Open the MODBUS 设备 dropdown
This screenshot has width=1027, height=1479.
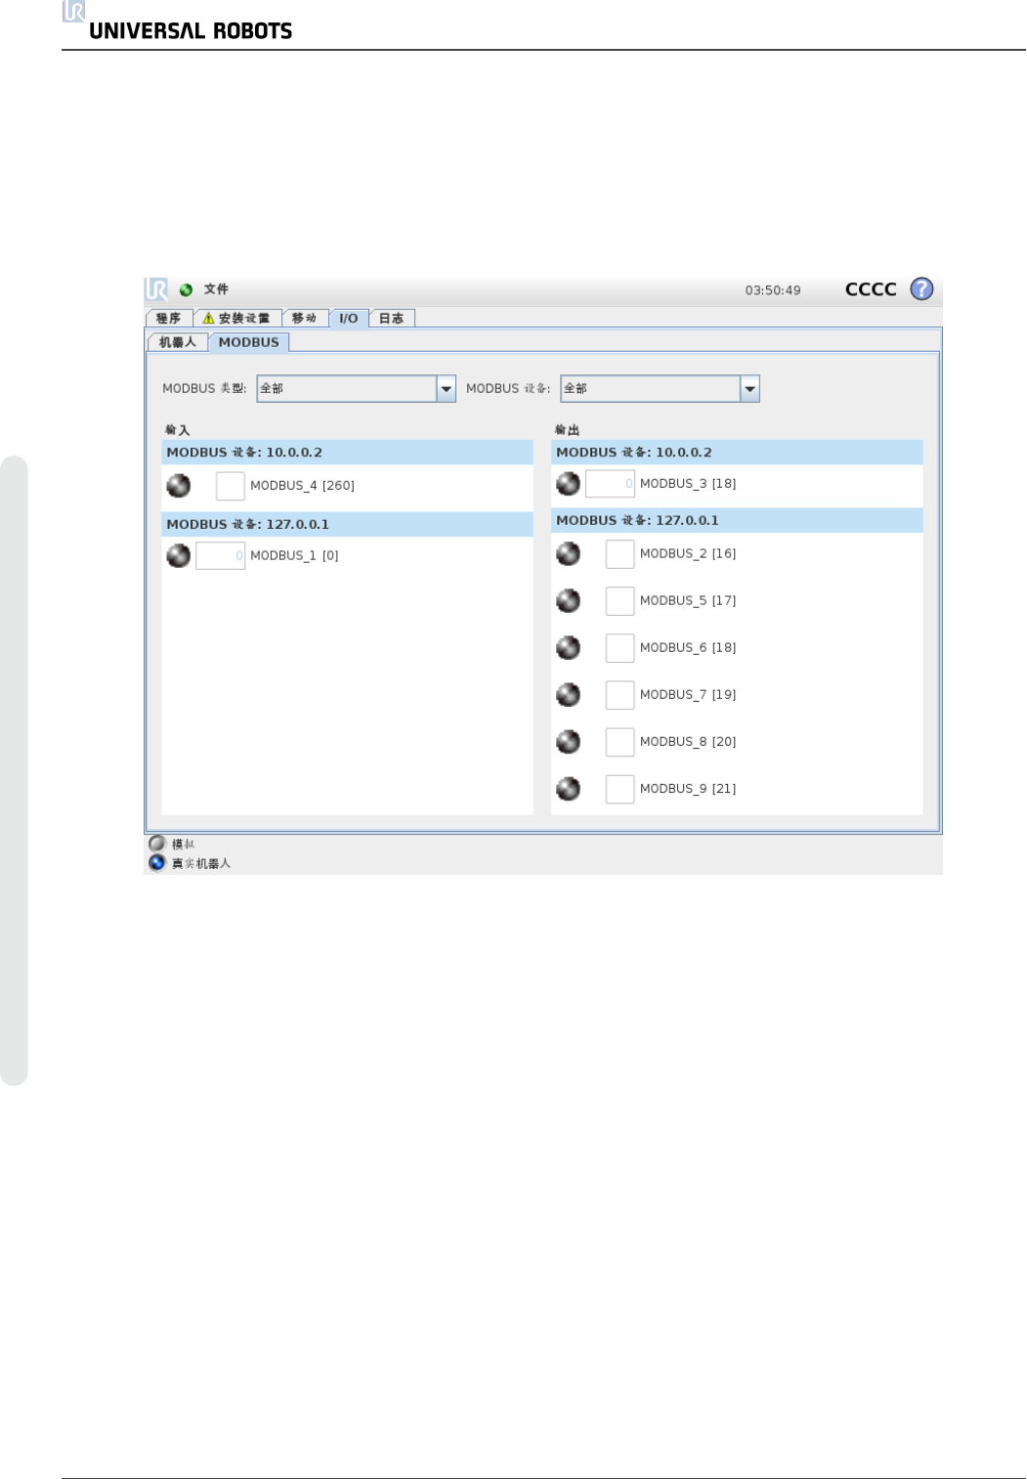(661, 388)
